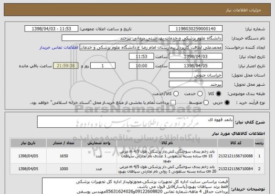Select the کالا/خدمت radio button
The width and height of the screenshot is (275, 194).
[176, 94]
